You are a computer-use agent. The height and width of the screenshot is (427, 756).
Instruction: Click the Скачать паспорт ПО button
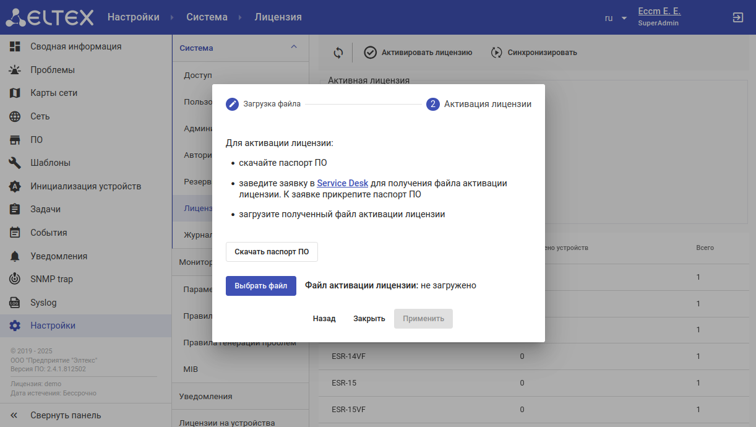pyautogui.click(x=272, y=252)
